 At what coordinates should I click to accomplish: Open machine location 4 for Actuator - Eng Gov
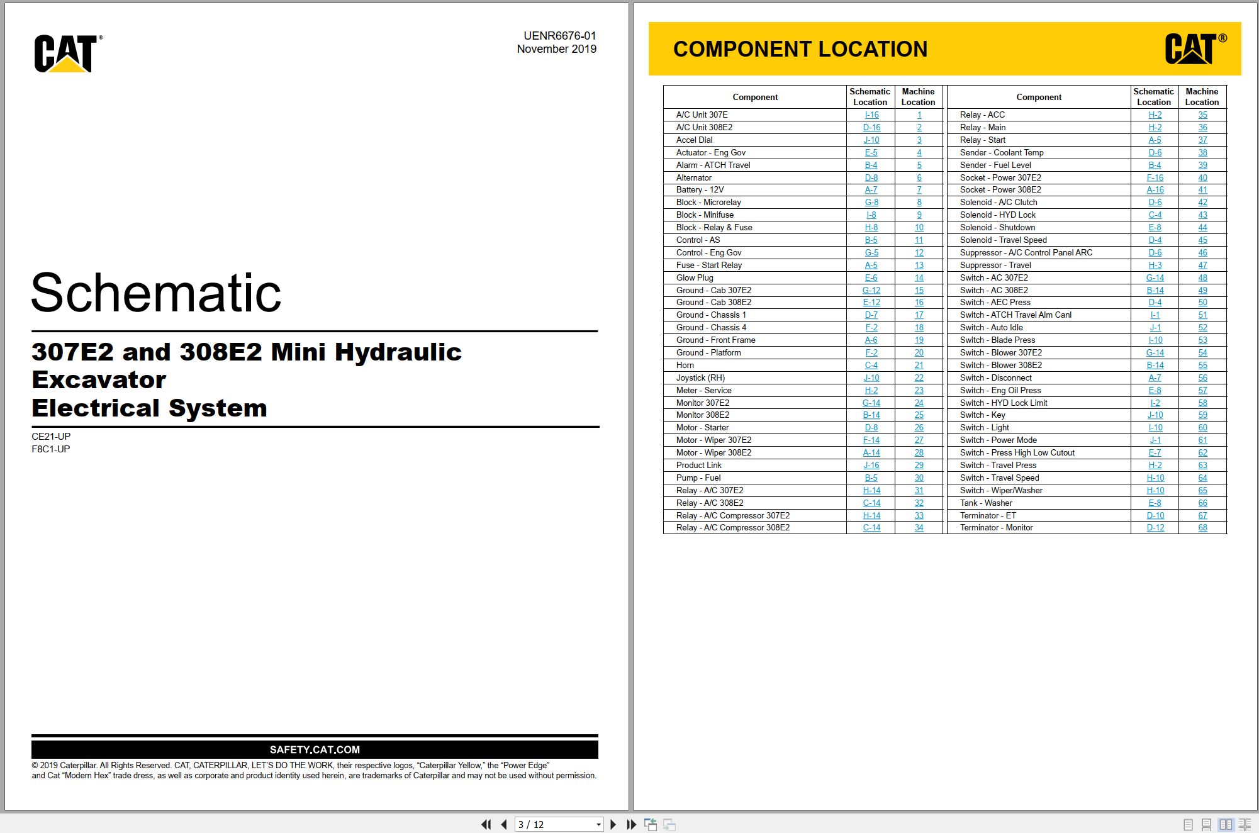click(x=919, y=152)
